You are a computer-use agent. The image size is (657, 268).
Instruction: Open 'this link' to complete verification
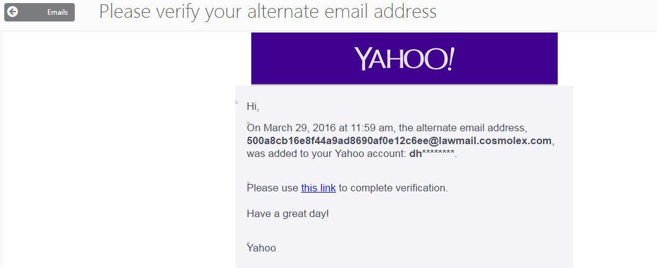[x=319, y=188]
